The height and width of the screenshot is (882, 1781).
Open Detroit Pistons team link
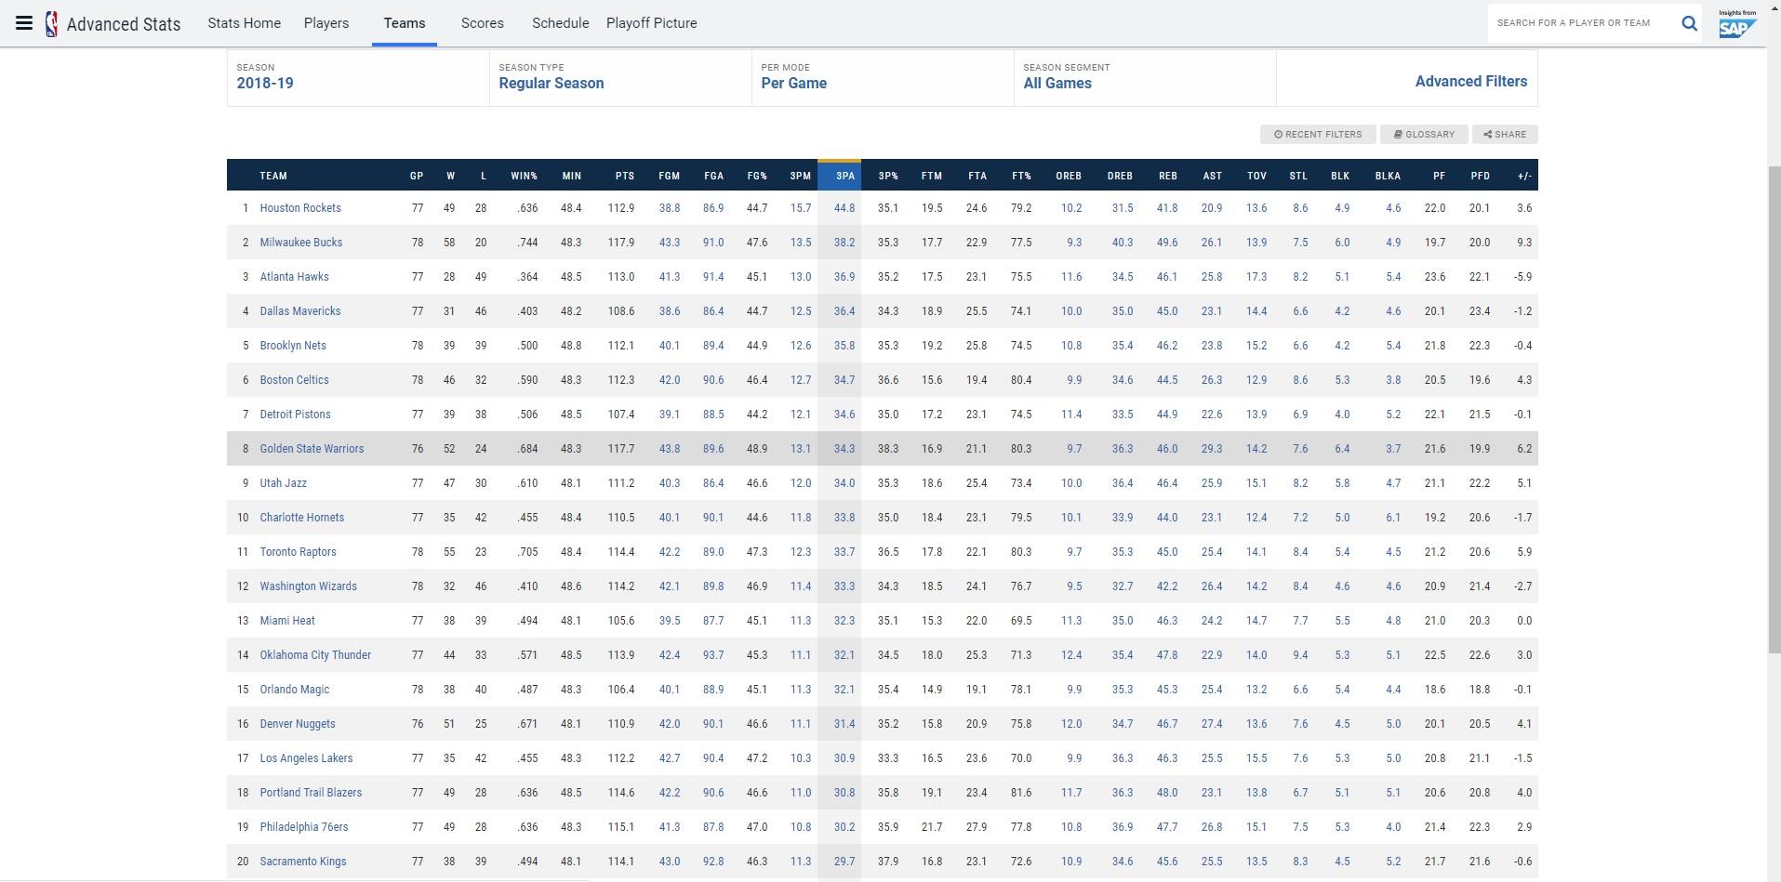click(x=295, y=415)
